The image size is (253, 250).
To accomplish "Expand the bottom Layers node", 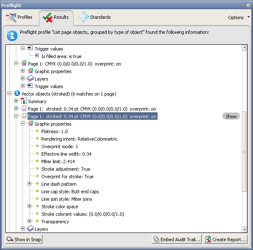I will pos(23,229).
